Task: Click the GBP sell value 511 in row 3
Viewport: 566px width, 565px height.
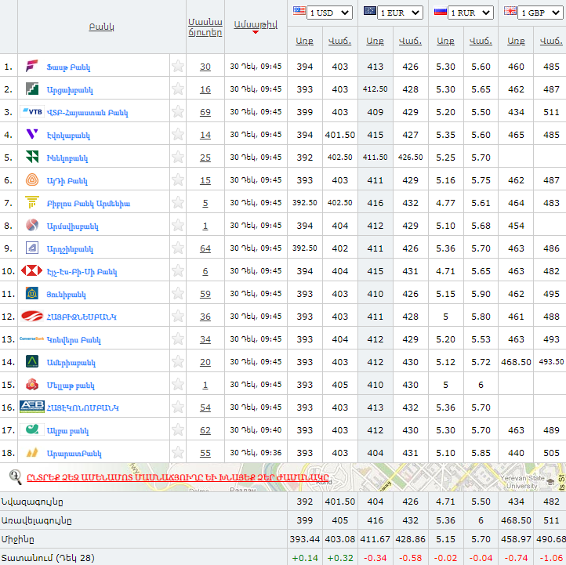Action: coord(551,112)
